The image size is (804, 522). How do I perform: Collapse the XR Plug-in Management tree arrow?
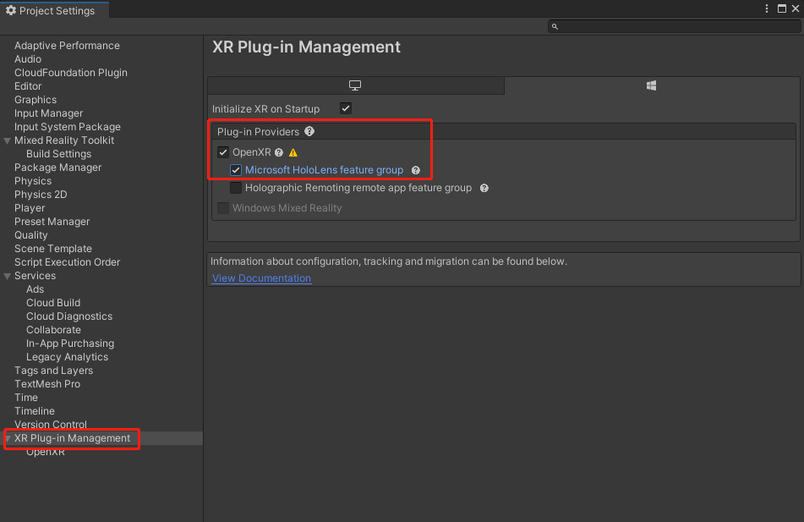coord(8,438)
